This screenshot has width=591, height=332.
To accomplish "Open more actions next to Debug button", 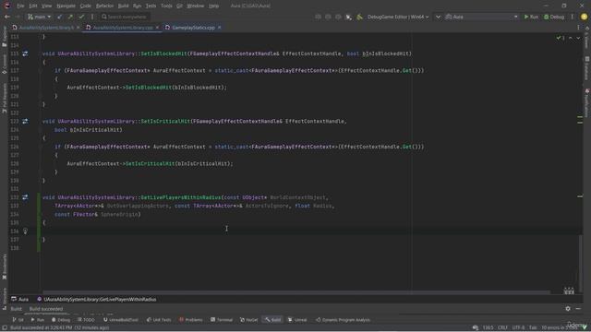I will 573,17.
